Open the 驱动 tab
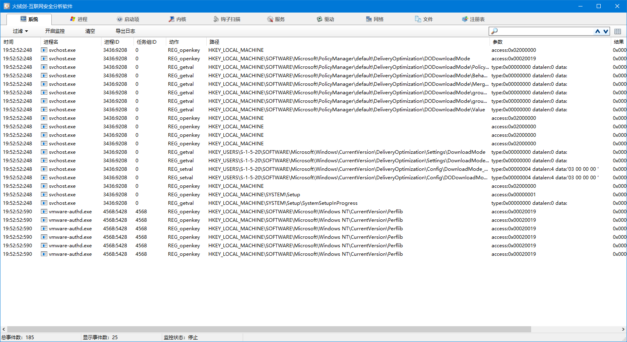Viewport: 627px width, 342px height. 325,19
